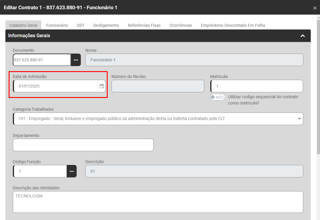Open Empréstimo Descontado Em Folha tab

coord(233,25)
